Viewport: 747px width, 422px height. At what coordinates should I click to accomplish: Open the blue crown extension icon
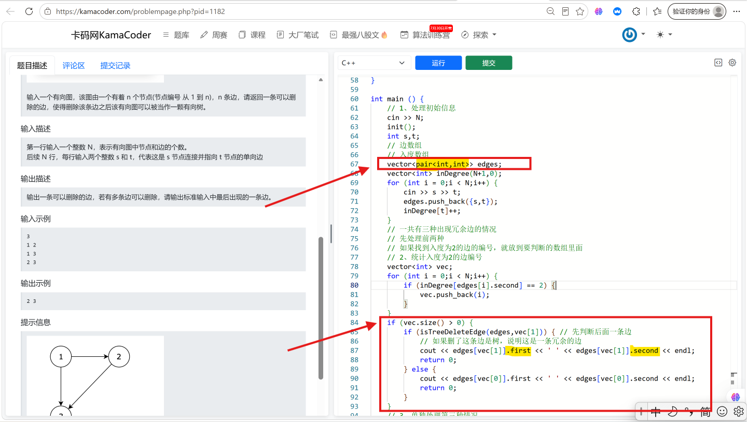(617, 11)
